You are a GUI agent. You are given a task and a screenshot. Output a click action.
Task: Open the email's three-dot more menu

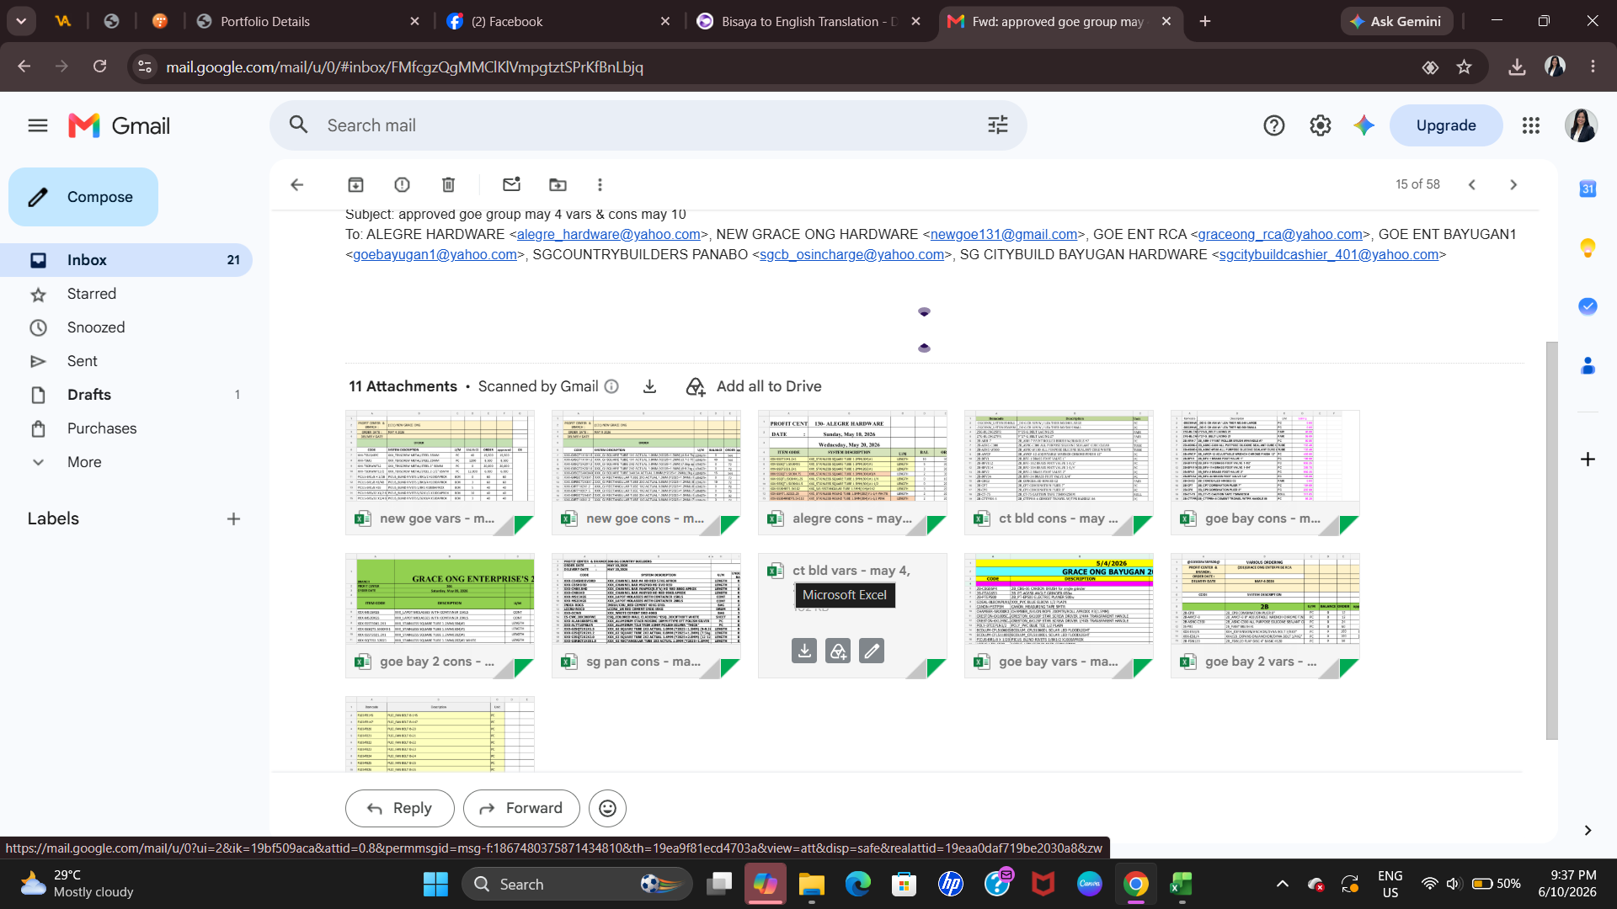pos(600,184)
